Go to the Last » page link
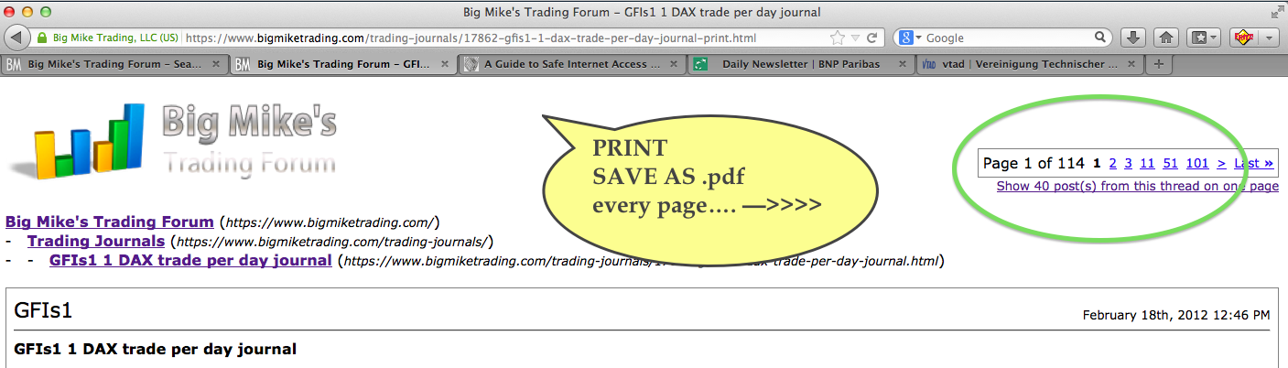 click(x=1253, y=164)
